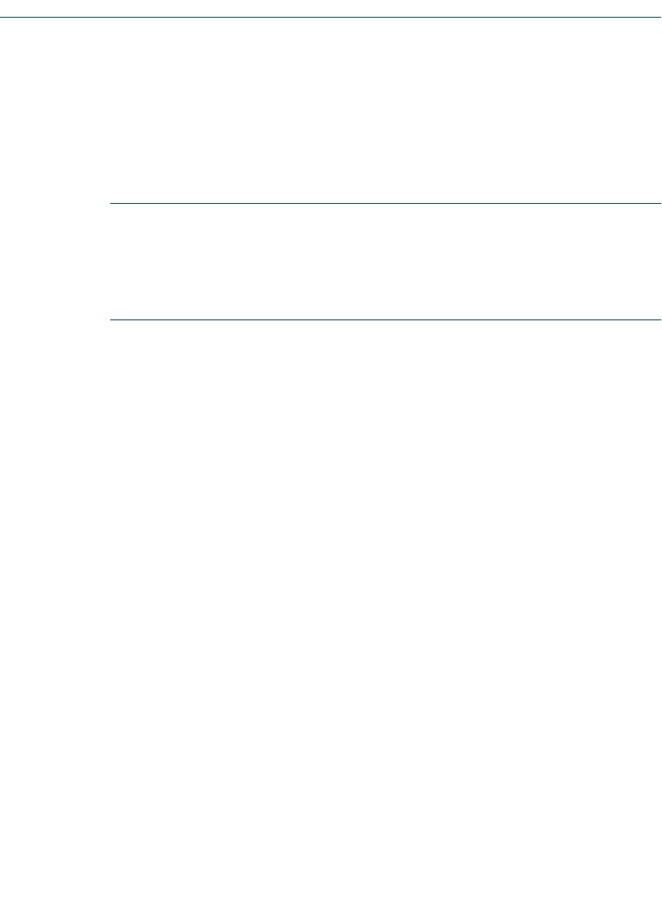Image resolution: width=662 pixels, height=911 pixels.
Task: Click the middle of the second divider line
Action: 386,203
